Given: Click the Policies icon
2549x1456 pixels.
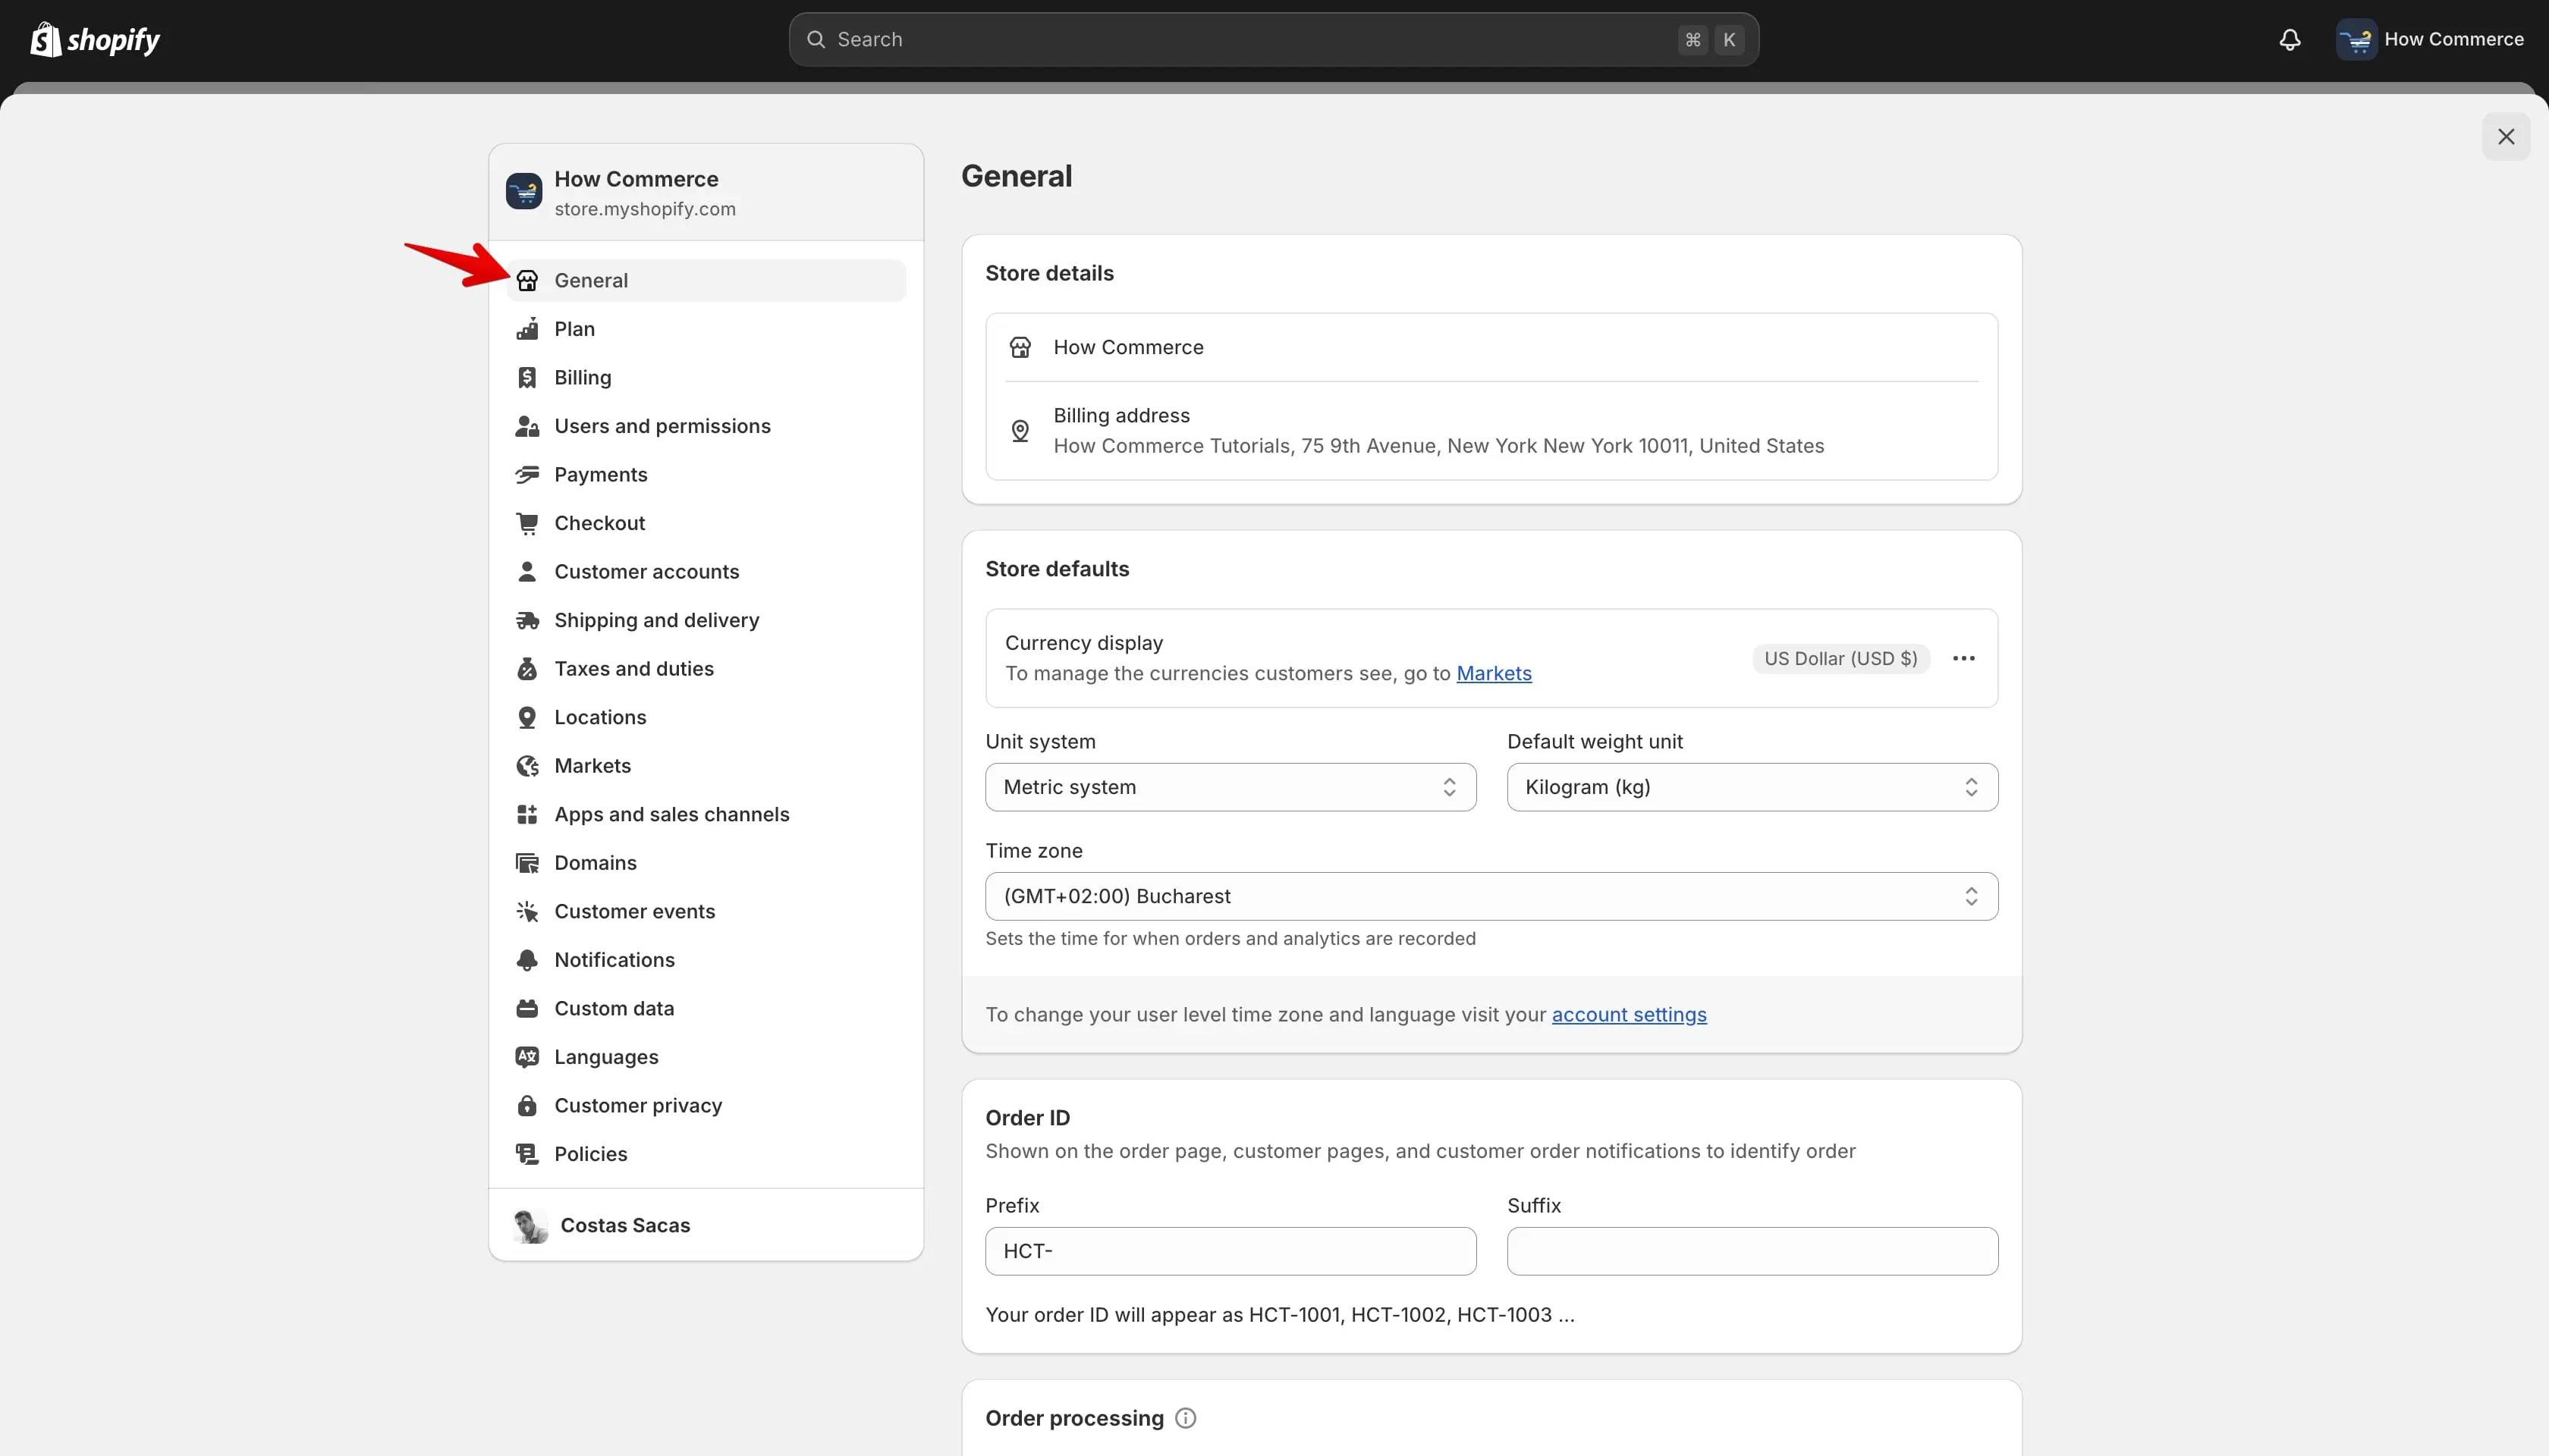Looking at the screenshot, I should click(527, 1154).
